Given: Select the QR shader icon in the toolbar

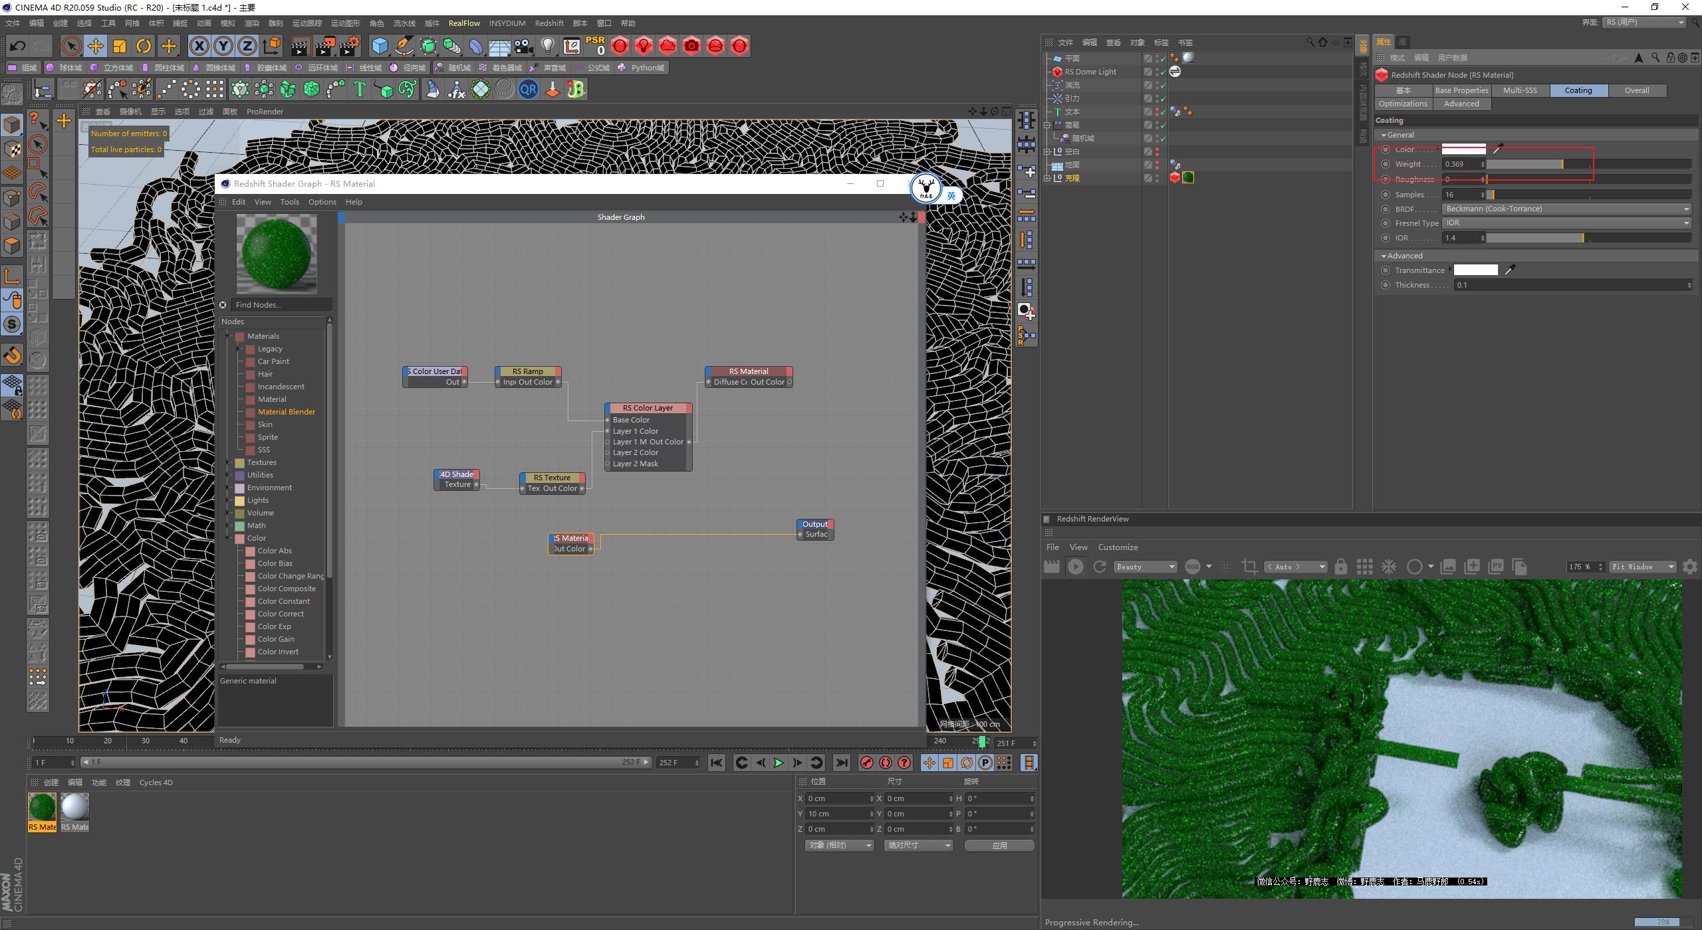Looking at the screenshot, I should (x=529, y=88).
